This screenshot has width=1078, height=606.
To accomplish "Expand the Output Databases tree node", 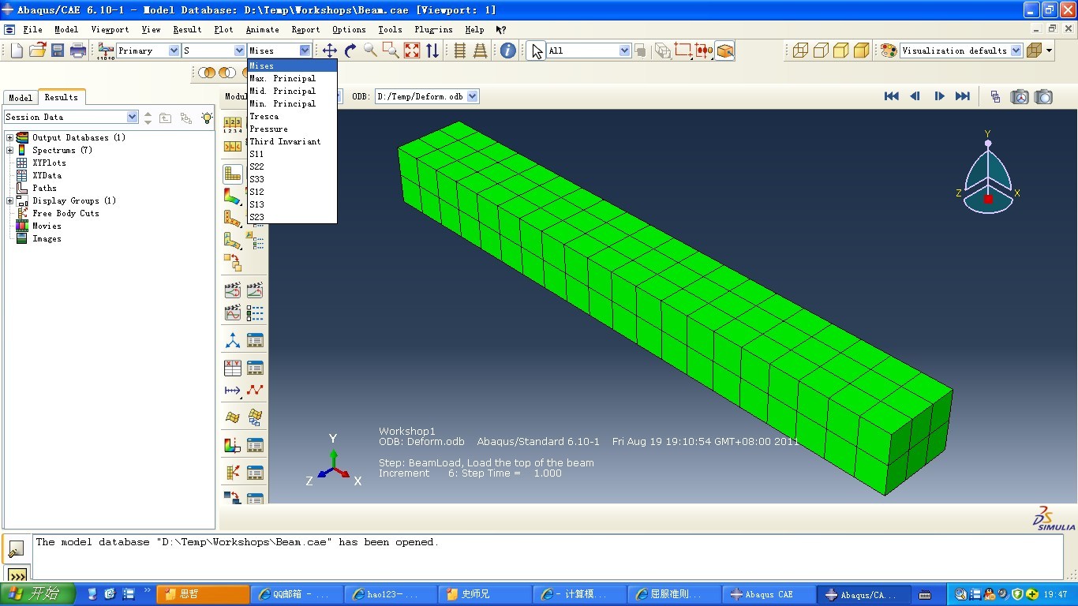I will 9,137.
